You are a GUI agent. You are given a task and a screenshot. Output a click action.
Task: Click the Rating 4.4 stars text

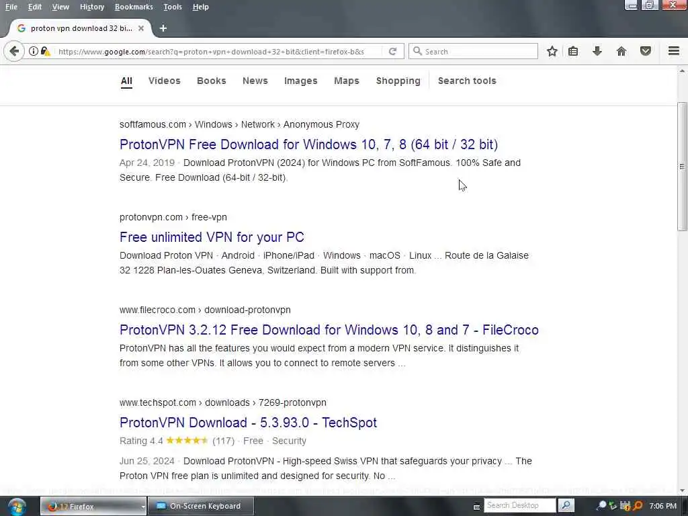[163, 441]
